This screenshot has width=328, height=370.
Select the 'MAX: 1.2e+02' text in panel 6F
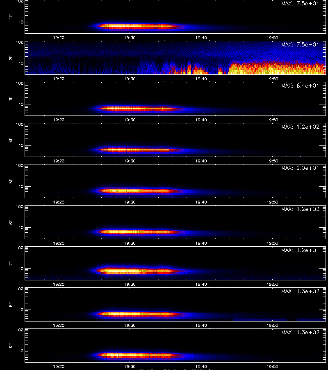coord(300,209)
